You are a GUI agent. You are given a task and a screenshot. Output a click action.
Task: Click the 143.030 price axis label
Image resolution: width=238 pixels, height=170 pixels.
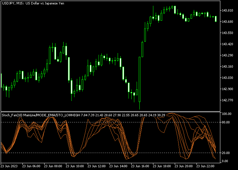pyautogui.click(x=227, y=78)
